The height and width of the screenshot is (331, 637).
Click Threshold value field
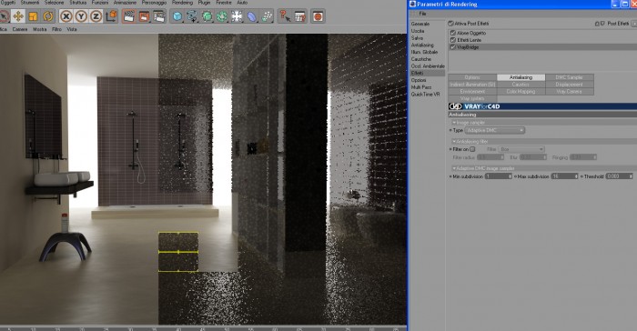tap(619, 176)
